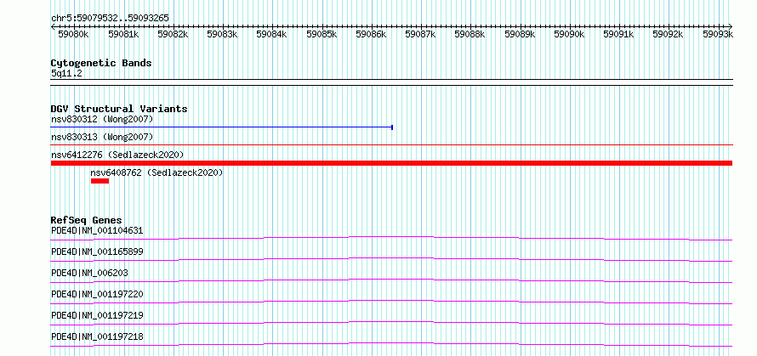This screenshot has width=757, height=356.
Task: Open variant nsv830312 (Wong2007) label
Action: point(102,119)
